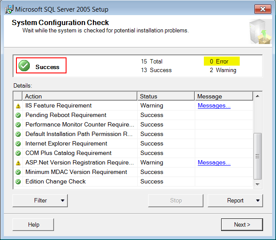Click Success status of Edition Change Check

[152, 182]
